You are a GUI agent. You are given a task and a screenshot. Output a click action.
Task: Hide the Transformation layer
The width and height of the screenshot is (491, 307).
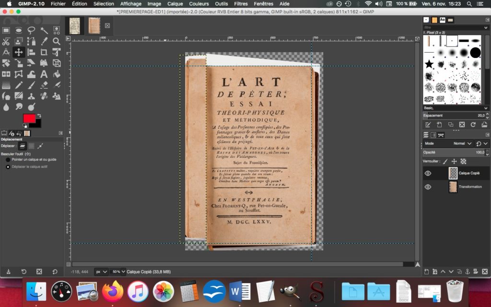click(x=428, y=187)
